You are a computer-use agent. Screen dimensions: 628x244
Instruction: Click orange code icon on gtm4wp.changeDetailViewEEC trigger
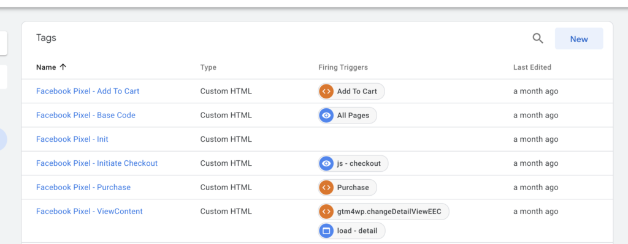coord(326,211)
